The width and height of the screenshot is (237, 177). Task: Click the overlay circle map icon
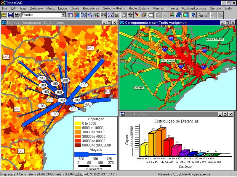point(185,15)
